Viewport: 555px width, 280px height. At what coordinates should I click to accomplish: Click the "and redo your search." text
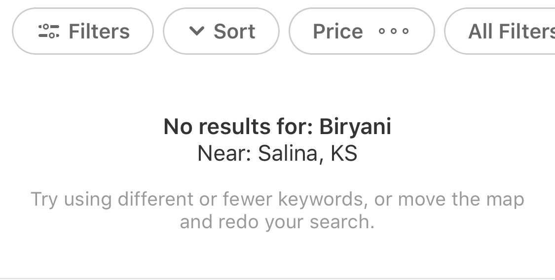(x=277, y=222)
